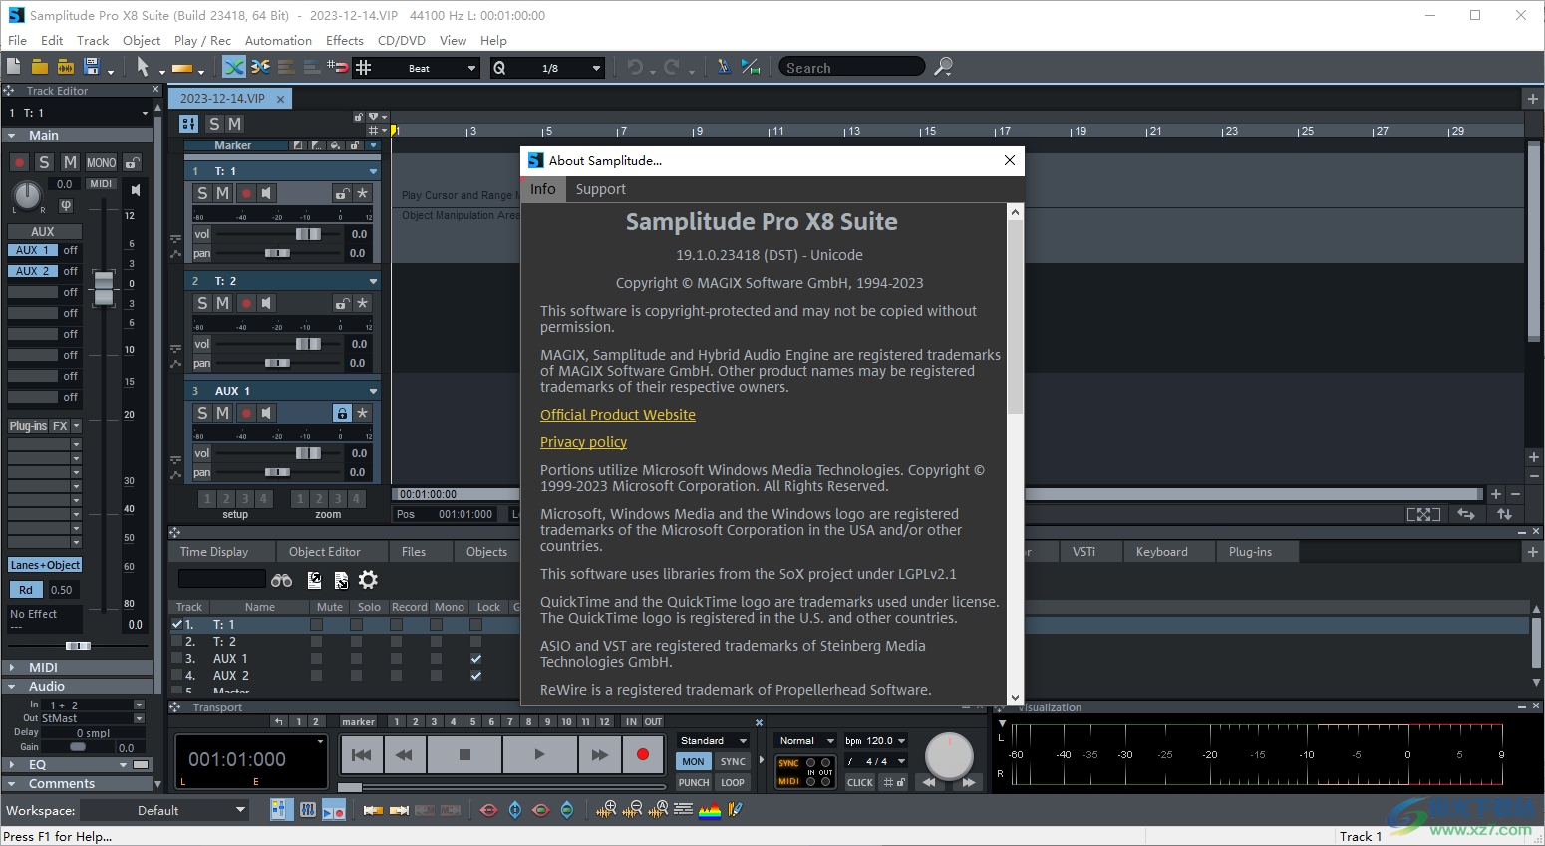1545x846 pixels.
Task: Start playback with the Play button
Action: (x=539, y=755)
